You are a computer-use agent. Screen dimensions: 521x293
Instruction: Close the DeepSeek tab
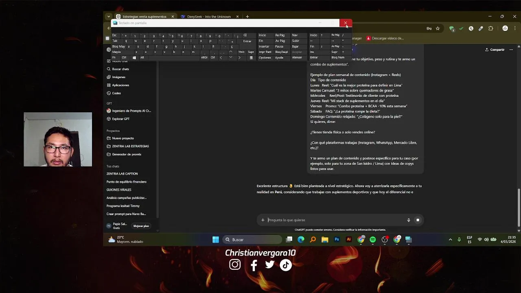[x=237, y=17]
